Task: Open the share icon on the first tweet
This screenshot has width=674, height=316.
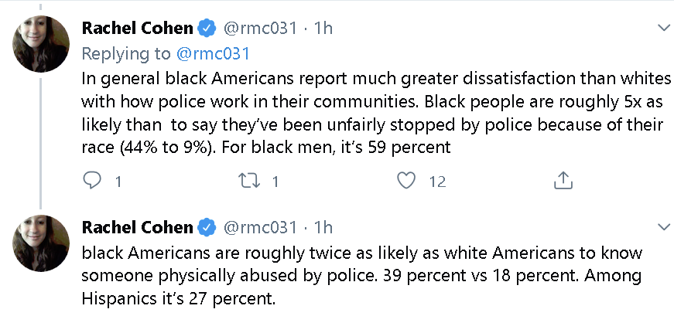Action: [x=563, y=181]
